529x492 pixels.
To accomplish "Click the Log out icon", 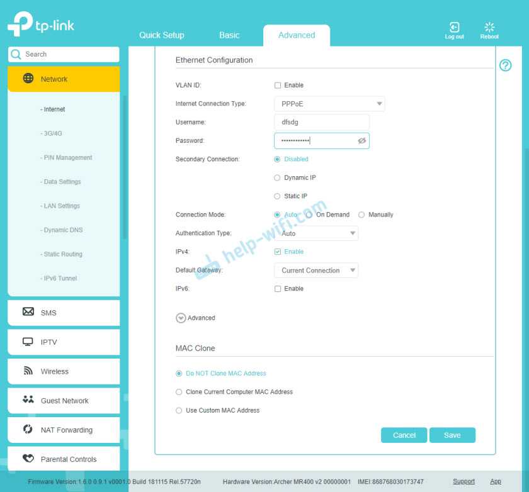I will click(454, 28).
